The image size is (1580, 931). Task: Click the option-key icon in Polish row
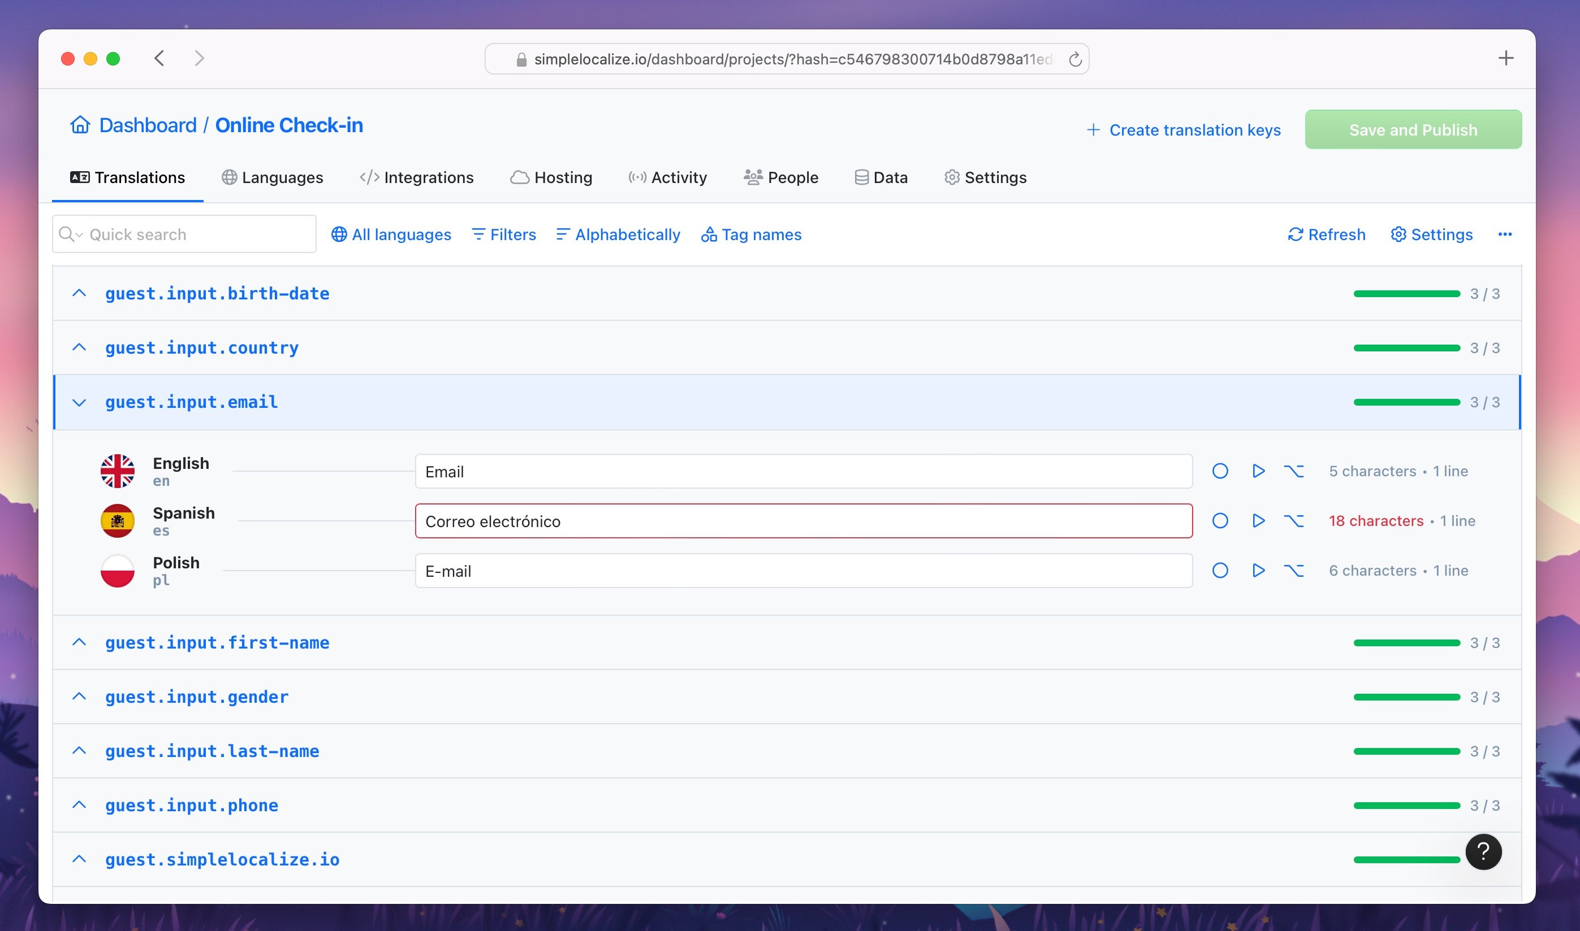tap(1294, 570)
